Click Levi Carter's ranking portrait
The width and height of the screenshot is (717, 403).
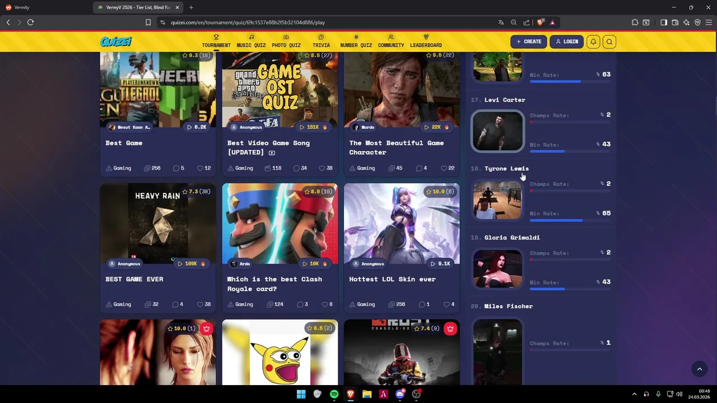point(497,131)
